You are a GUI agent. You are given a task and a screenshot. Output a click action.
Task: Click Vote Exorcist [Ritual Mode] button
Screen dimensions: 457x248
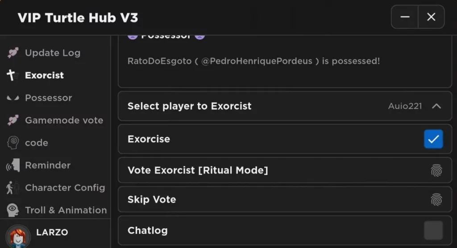pos(198,170)
